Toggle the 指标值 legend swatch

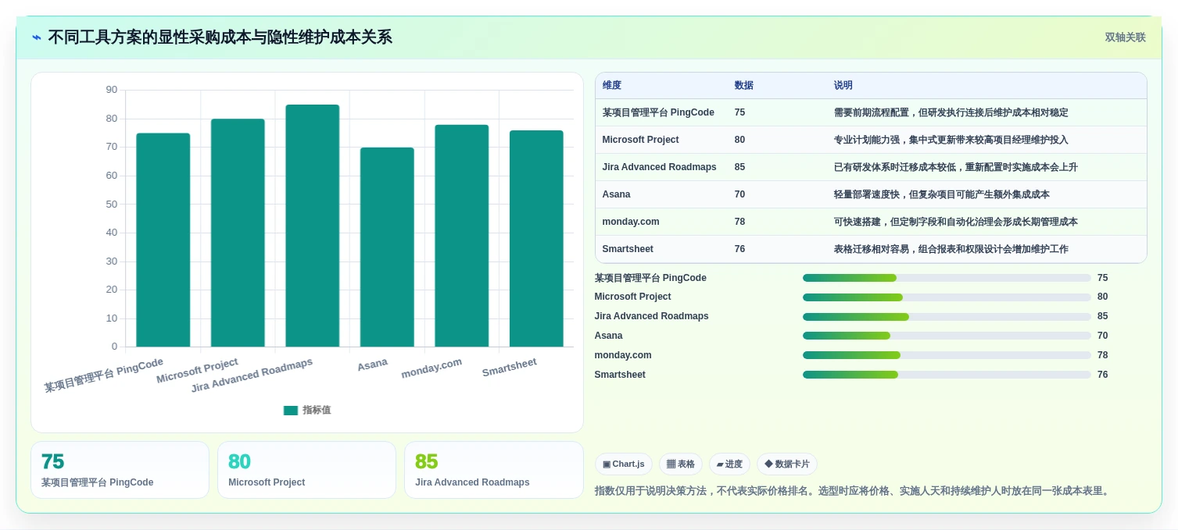[291, 410]
